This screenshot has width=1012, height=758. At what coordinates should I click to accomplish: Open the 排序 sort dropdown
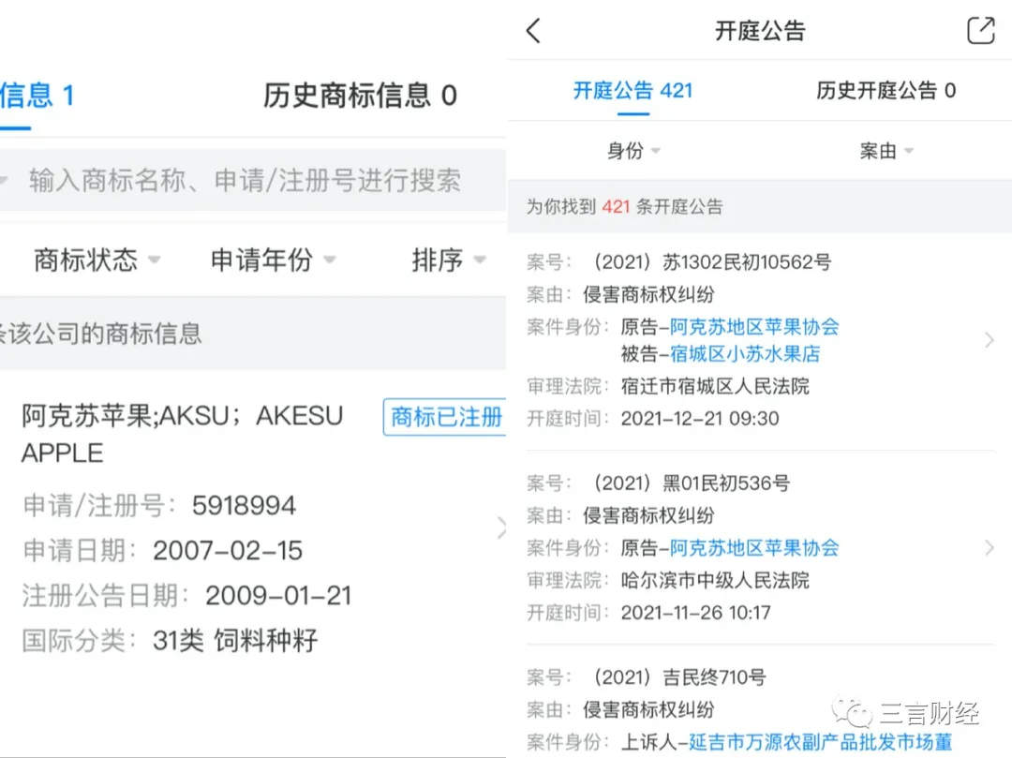pyautogui.click(x=449, y=260)
